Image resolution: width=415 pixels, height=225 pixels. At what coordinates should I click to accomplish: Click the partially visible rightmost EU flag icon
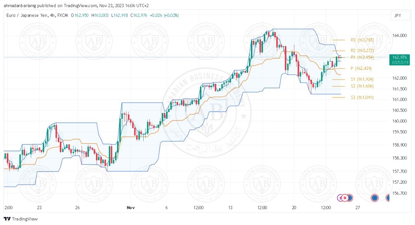pyautogui.click(x=389, y=197)
